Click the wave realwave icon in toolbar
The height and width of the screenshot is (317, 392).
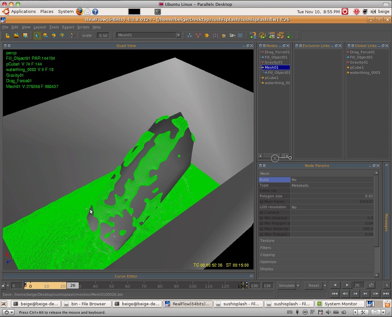[x=240, y=36]
